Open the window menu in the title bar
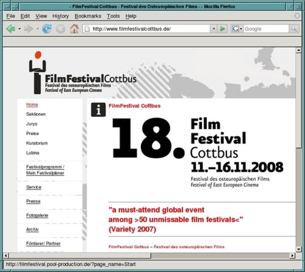The height and width of the screenshot is (272, 305). pyautogui.click(x=7, y=6)
